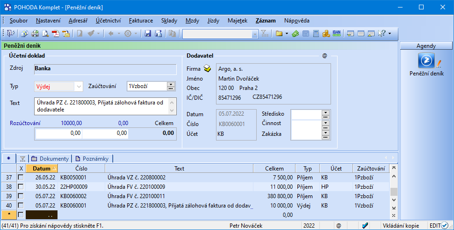
Task: Open the Fakturace menu
Action: [x=141, y=21]
